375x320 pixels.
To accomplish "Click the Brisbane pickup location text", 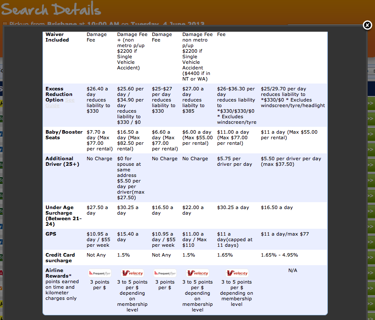I will click(62, 24).
